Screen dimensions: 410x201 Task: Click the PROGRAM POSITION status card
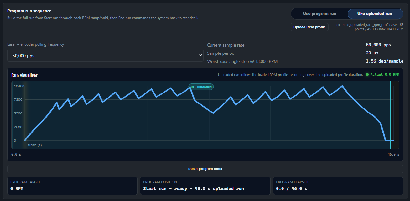coord(205,186)
